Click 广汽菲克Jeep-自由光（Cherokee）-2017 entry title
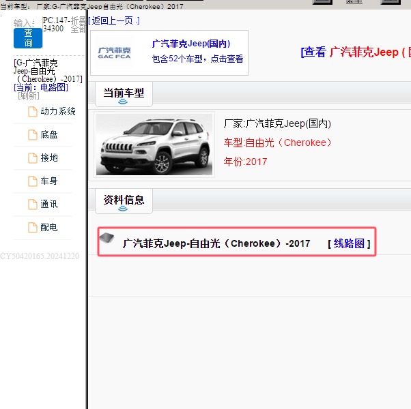 (x=216, y=243)
